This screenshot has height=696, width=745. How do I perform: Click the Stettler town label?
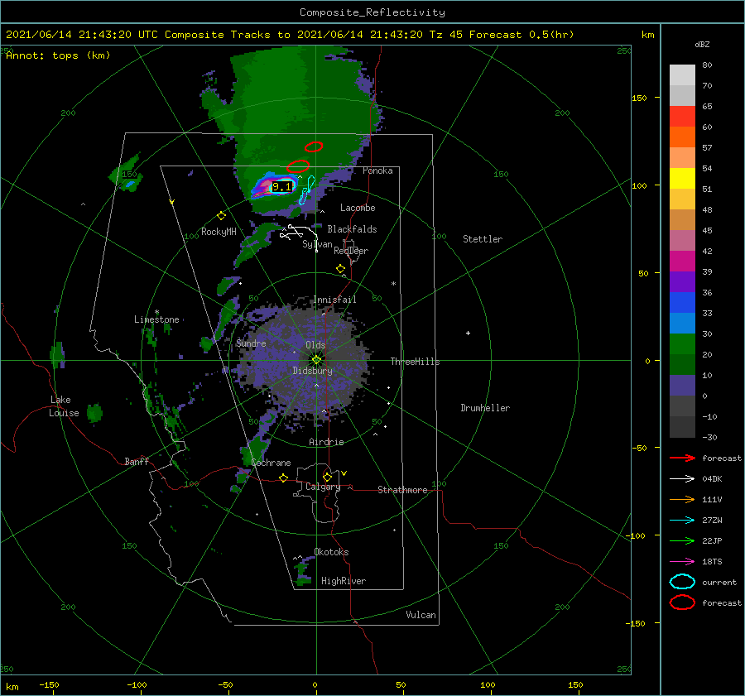click(x=483, y=239)
